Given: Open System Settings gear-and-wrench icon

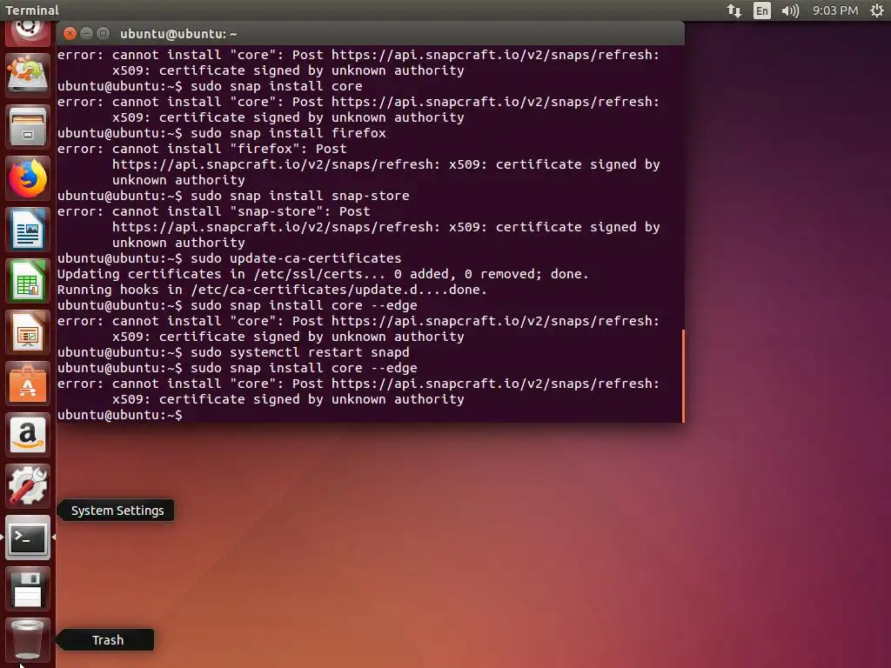Looking at the screenshot, I should (x=27, y=486).
